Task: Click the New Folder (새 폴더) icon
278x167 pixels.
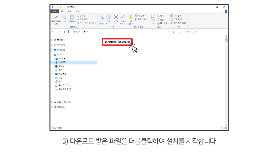Action: click(x=131, y=18)
